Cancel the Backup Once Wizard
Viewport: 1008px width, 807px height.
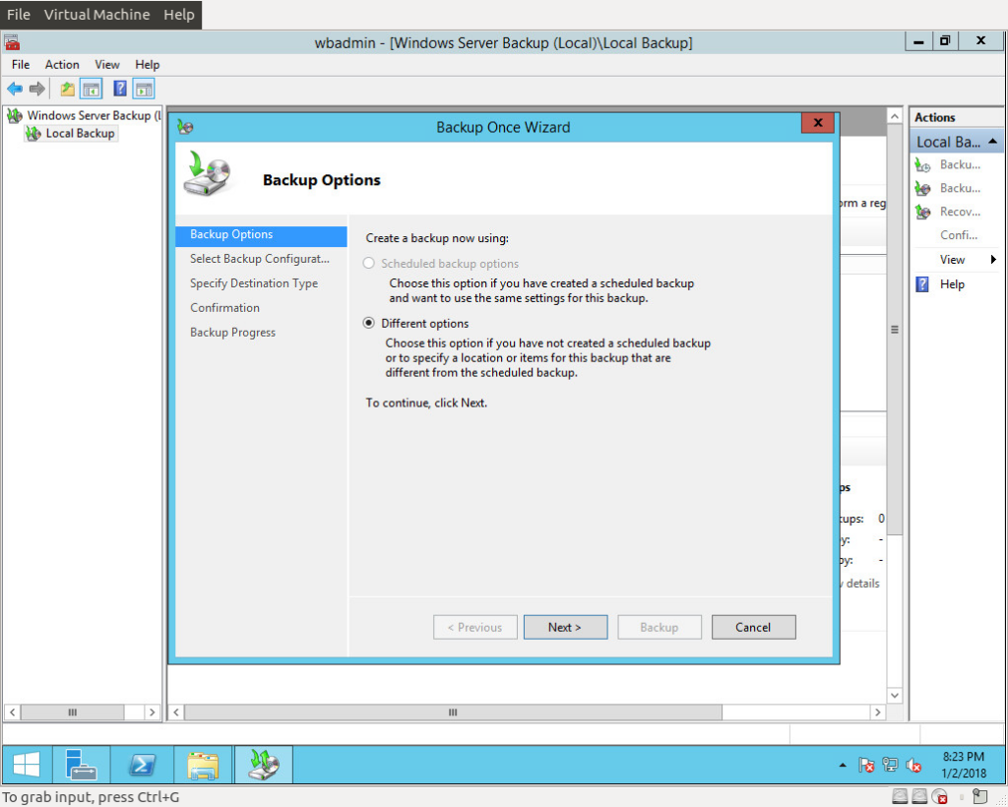pyautogui.click(x=753, y=627)
